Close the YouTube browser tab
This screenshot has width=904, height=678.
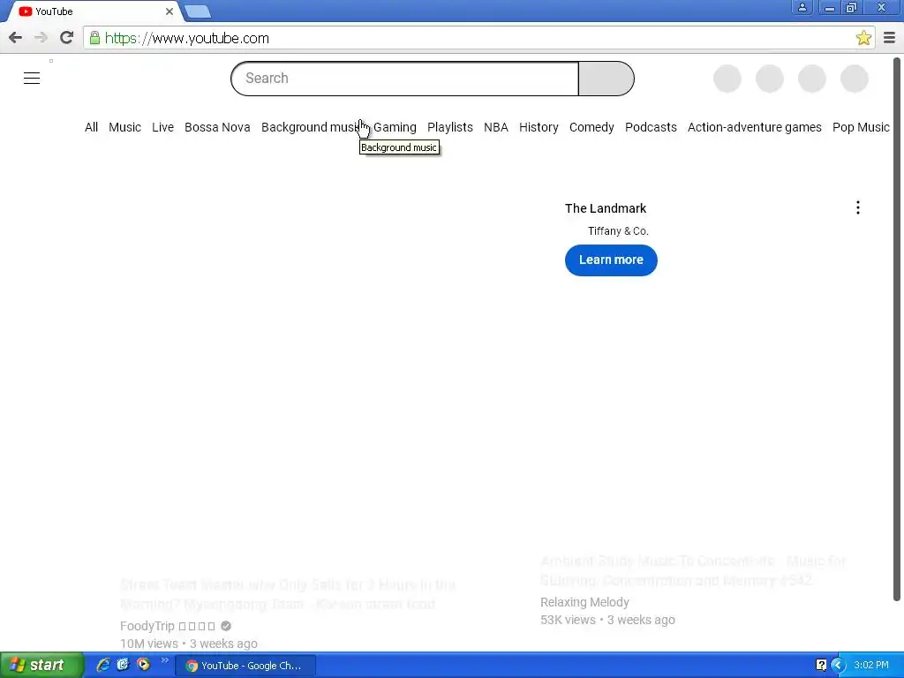[x=169, y=11]
